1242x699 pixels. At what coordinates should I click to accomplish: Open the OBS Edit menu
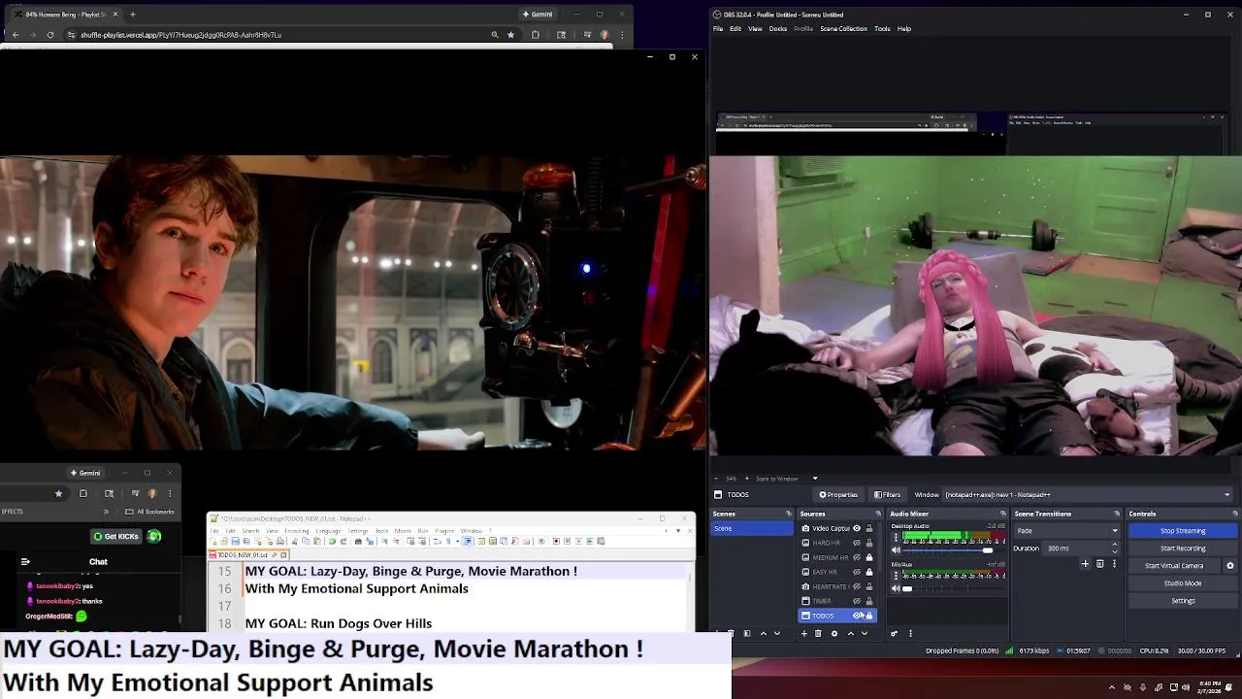735,28
